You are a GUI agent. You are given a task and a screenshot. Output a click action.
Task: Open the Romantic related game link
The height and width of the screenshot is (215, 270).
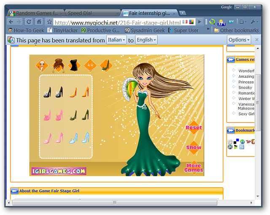[x=246, y=93]
